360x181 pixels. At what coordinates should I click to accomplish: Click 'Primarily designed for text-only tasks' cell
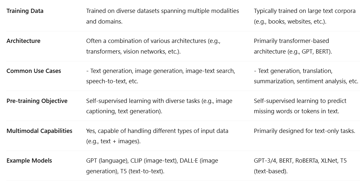click(x=304, y=131)
